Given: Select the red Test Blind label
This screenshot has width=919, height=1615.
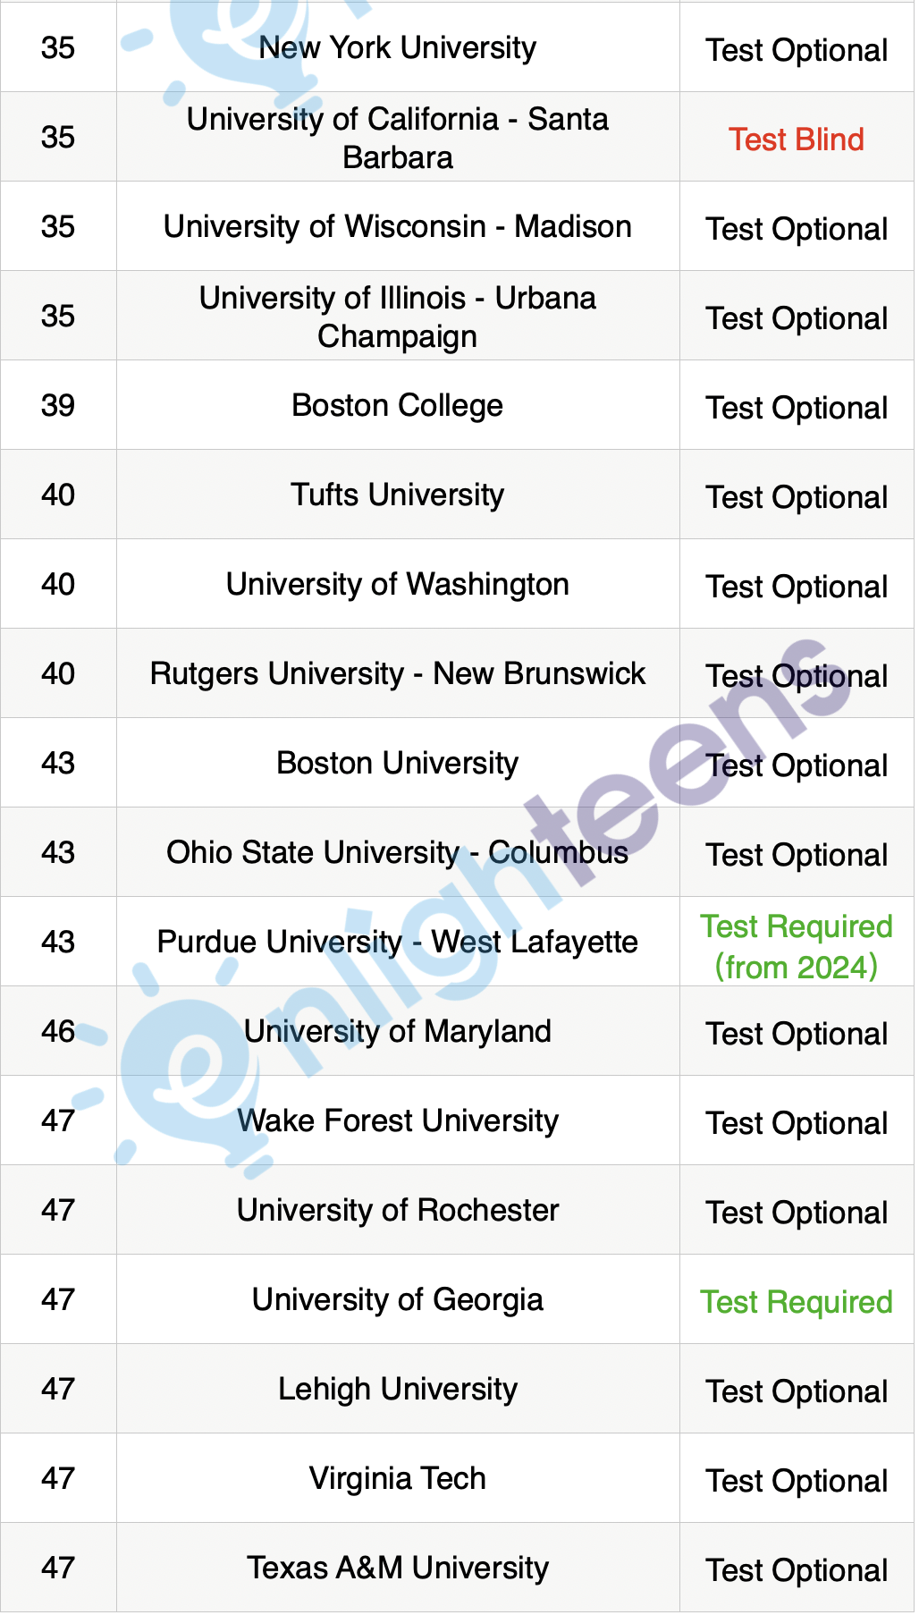Looking at the screenshot, I should click(796, 140).
